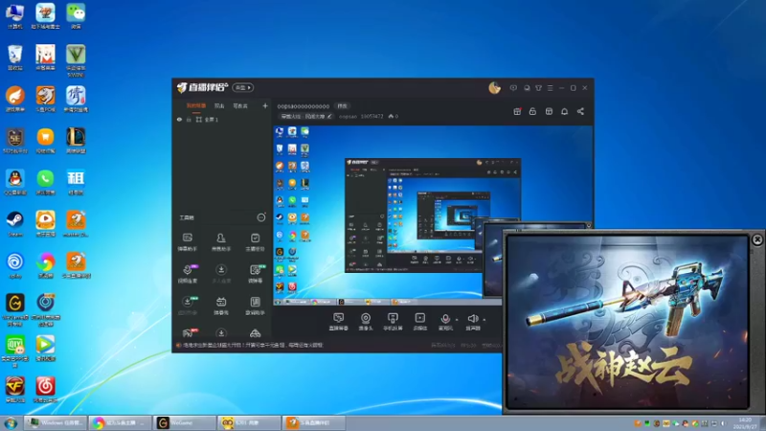The width and height of the screenshot is (766, 431).
Task: Add screen capture source from bottom bar
Action: [x=339, y=322]
